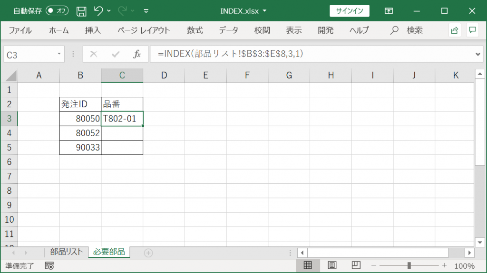Switch to the 数式 tab
Viewport: 487px width, 273px height.
pos(195,30)
